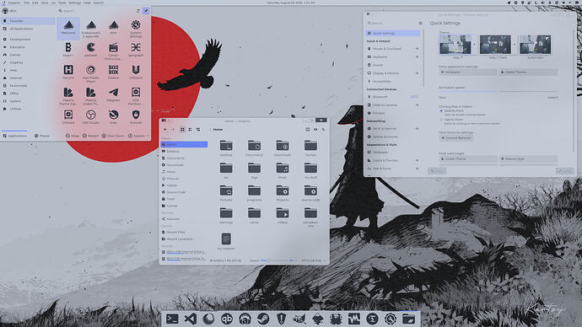Expand Display & Monitor settings arrow
Viewport: 582px width, 327px height.
tap(417, 73)
